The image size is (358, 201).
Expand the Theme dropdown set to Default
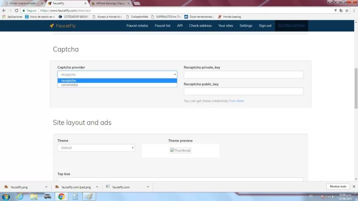click(x=96, y=148)
